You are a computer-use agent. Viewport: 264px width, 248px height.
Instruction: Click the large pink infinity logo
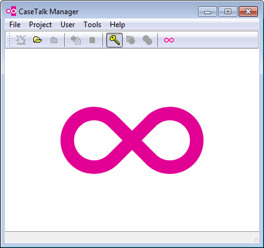(132, 140)
